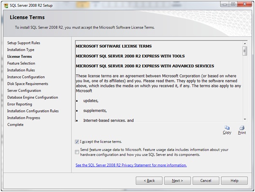Cancel the SQL Server setup
Screen dimensions: 255x192
point(206,181)
